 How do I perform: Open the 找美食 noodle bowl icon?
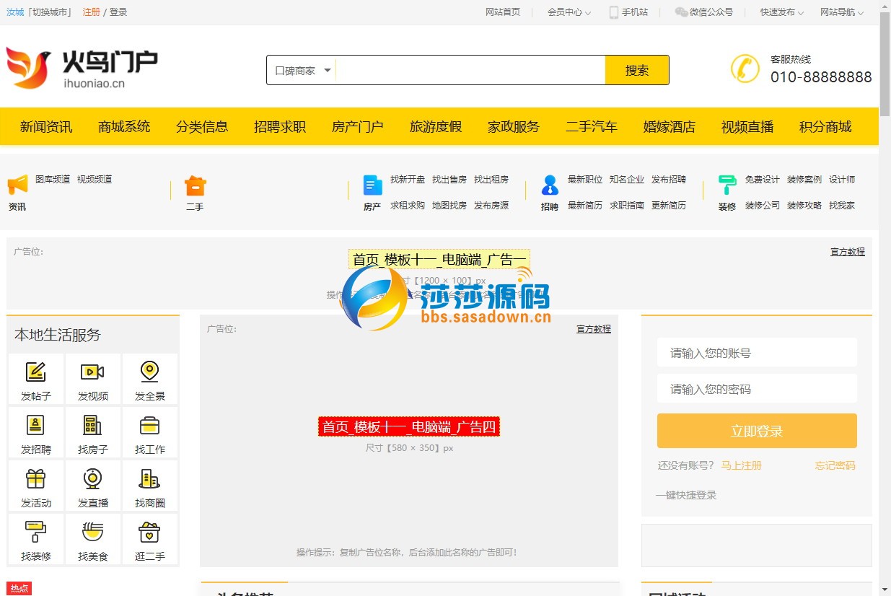point(92,532)
